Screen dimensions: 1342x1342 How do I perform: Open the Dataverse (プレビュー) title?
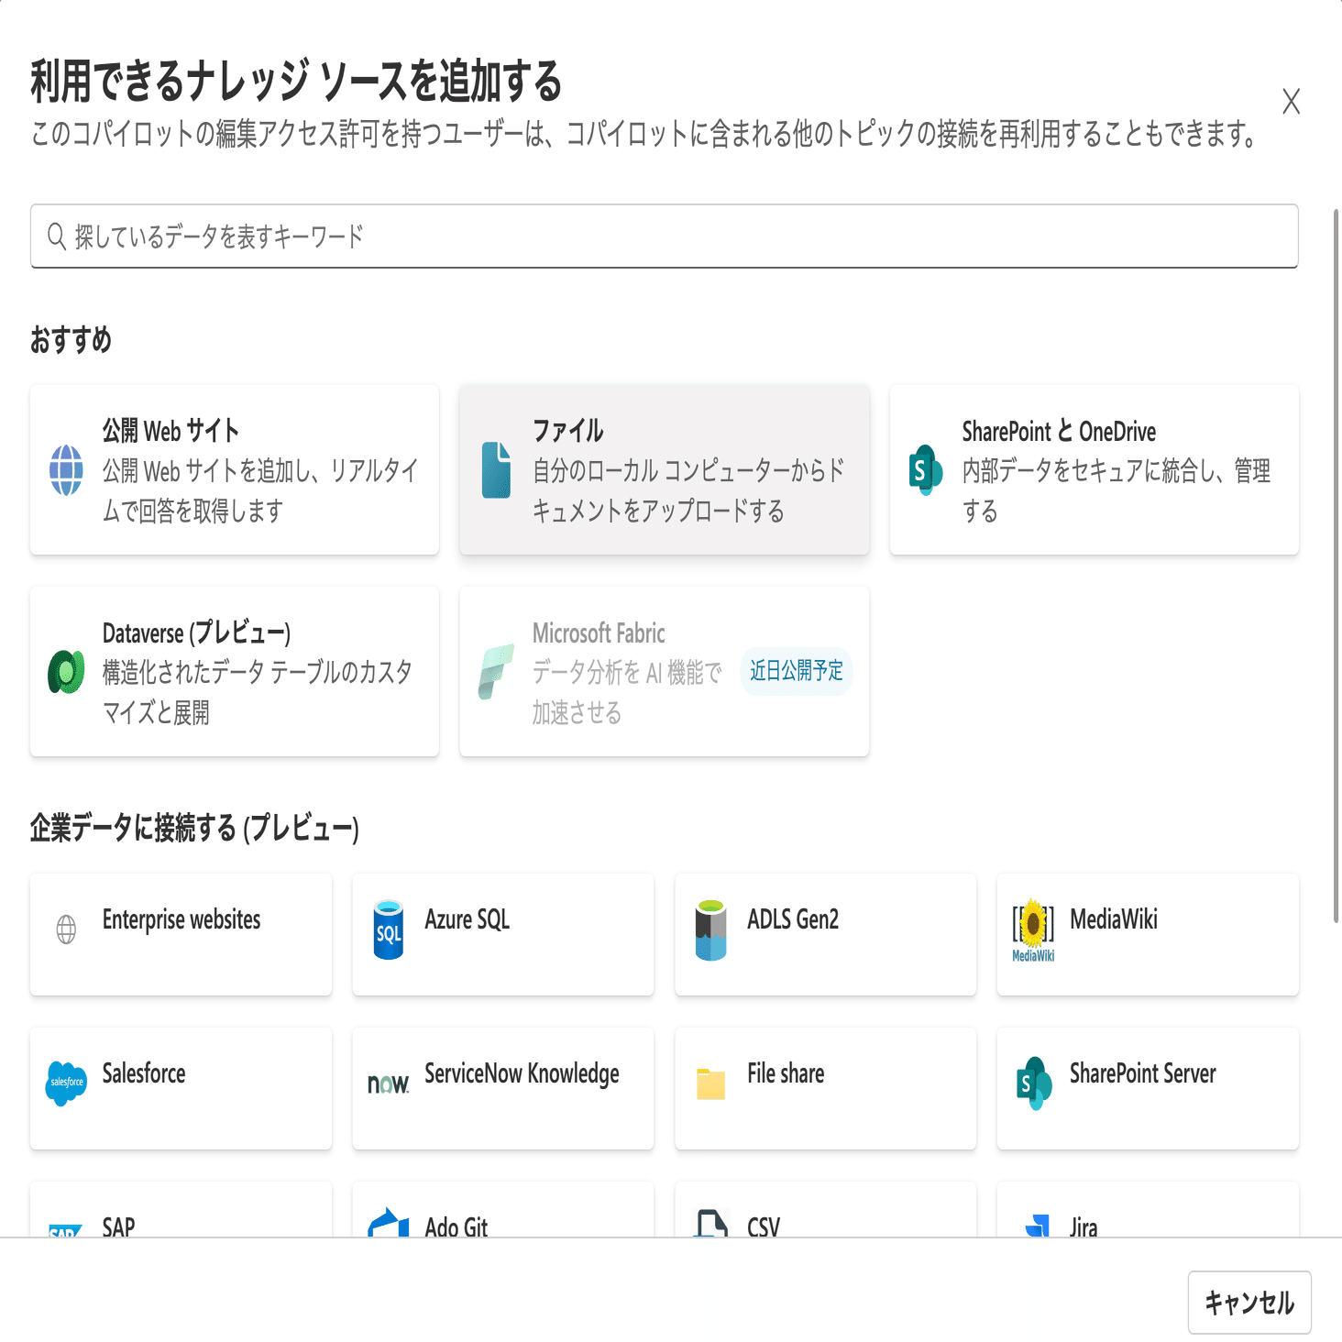pos(197,632)
